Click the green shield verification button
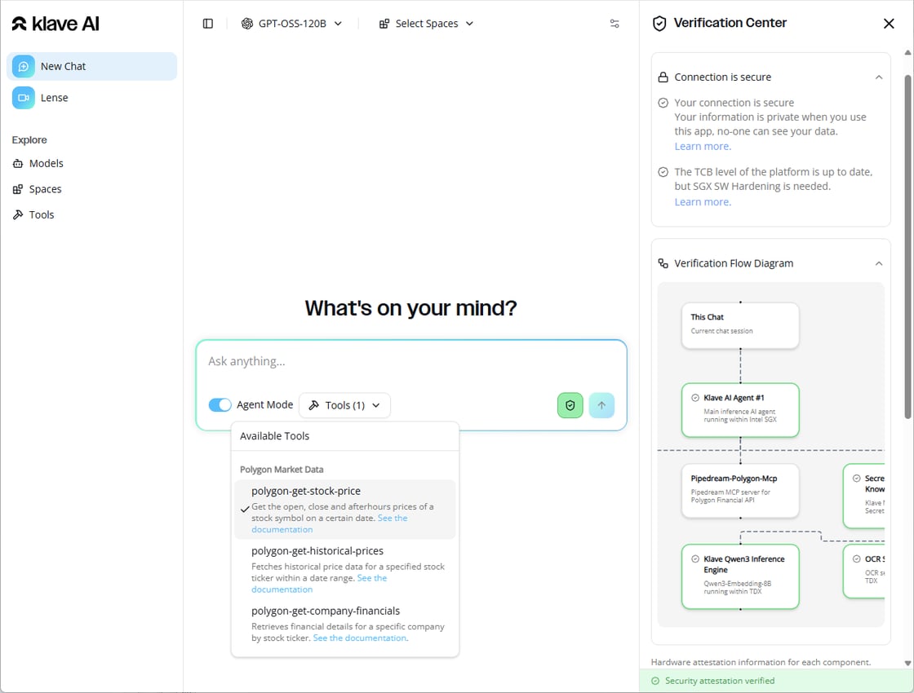The height and width of the screenshot is (693, 914). tap(570, 405)
